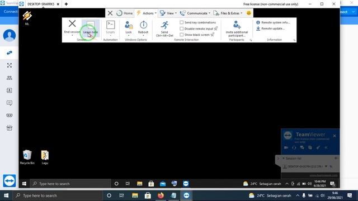Open Firefox from local taskbar

tap(161, 195)
